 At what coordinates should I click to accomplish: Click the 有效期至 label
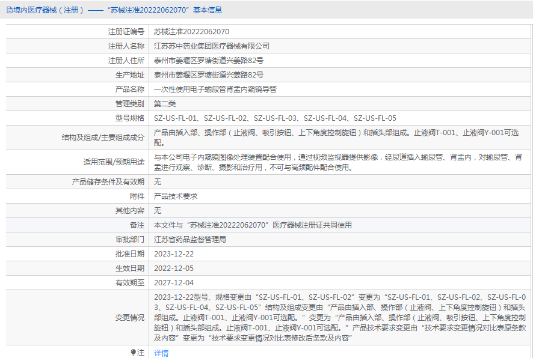coord(130,283)
